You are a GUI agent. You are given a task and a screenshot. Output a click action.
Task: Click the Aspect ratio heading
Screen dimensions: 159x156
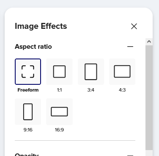33,47
